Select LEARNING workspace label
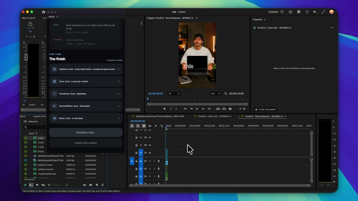 tap(273, 12)
